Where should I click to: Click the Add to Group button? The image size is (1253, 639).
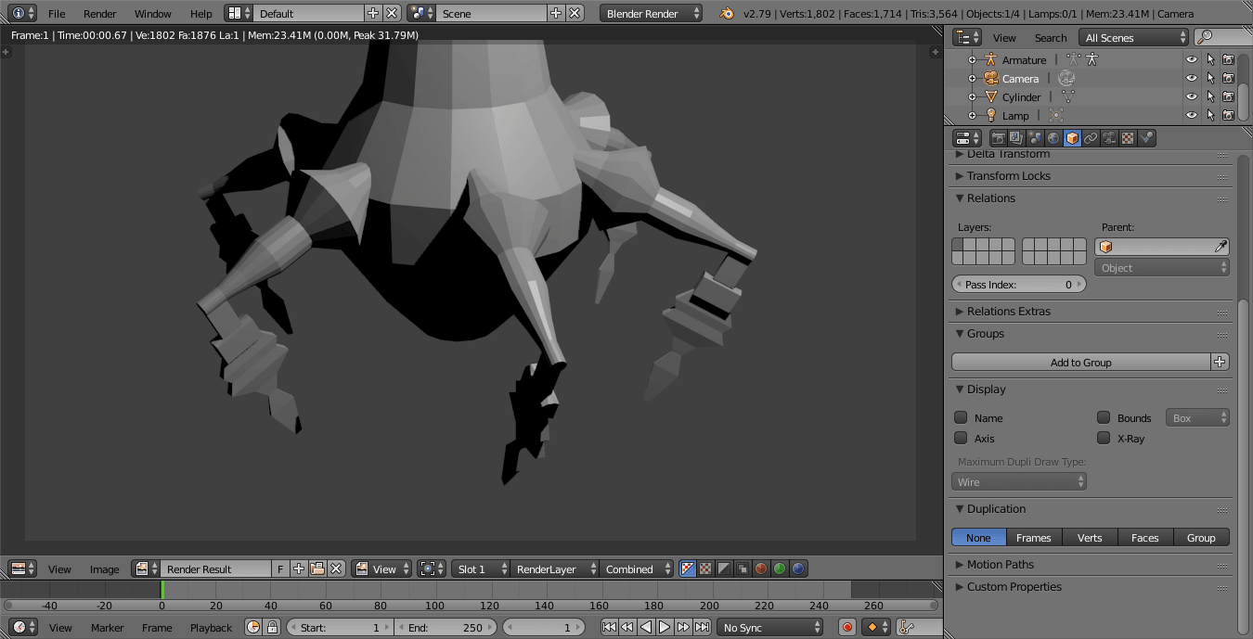[x=1080, y=363]
